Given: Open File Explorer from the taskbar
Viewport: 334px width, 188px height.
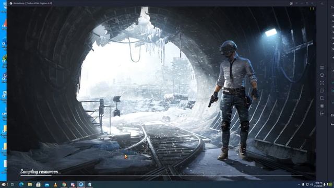Looking at the screenshot, I should 30,184.
